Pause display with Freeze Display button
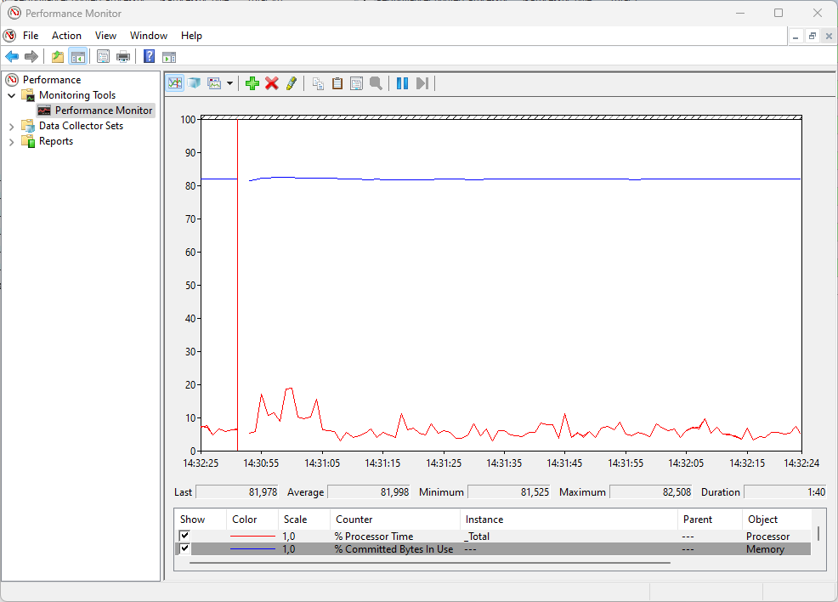838x602 pixels. click(403, 83)
